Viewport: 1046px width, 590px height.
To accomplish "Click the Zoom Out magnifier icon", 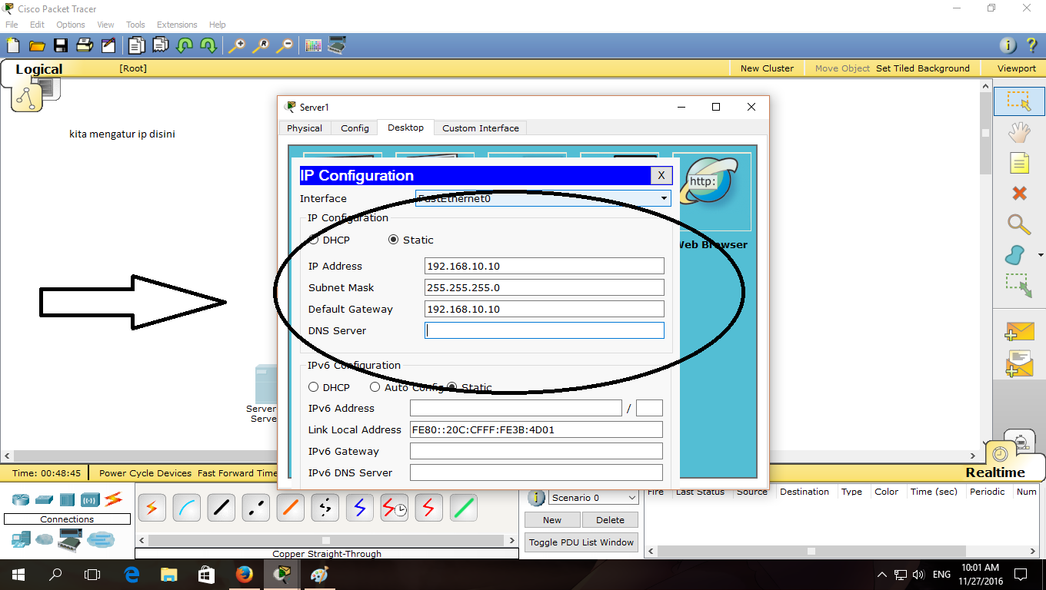I will pos(285,45).
